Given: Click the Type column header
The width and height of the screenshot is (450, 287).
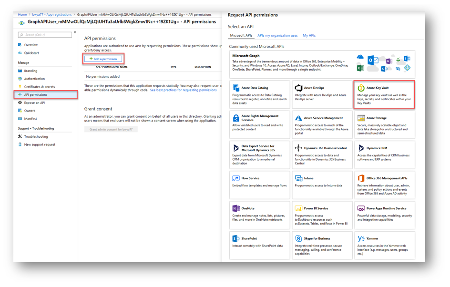Looking at the screenshot, I should (174, 67).
